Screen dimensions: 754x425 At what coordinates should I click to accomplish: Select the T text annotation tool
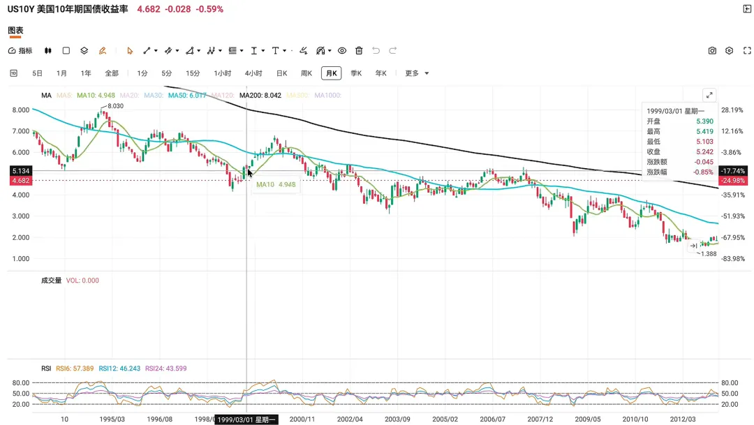275,50
